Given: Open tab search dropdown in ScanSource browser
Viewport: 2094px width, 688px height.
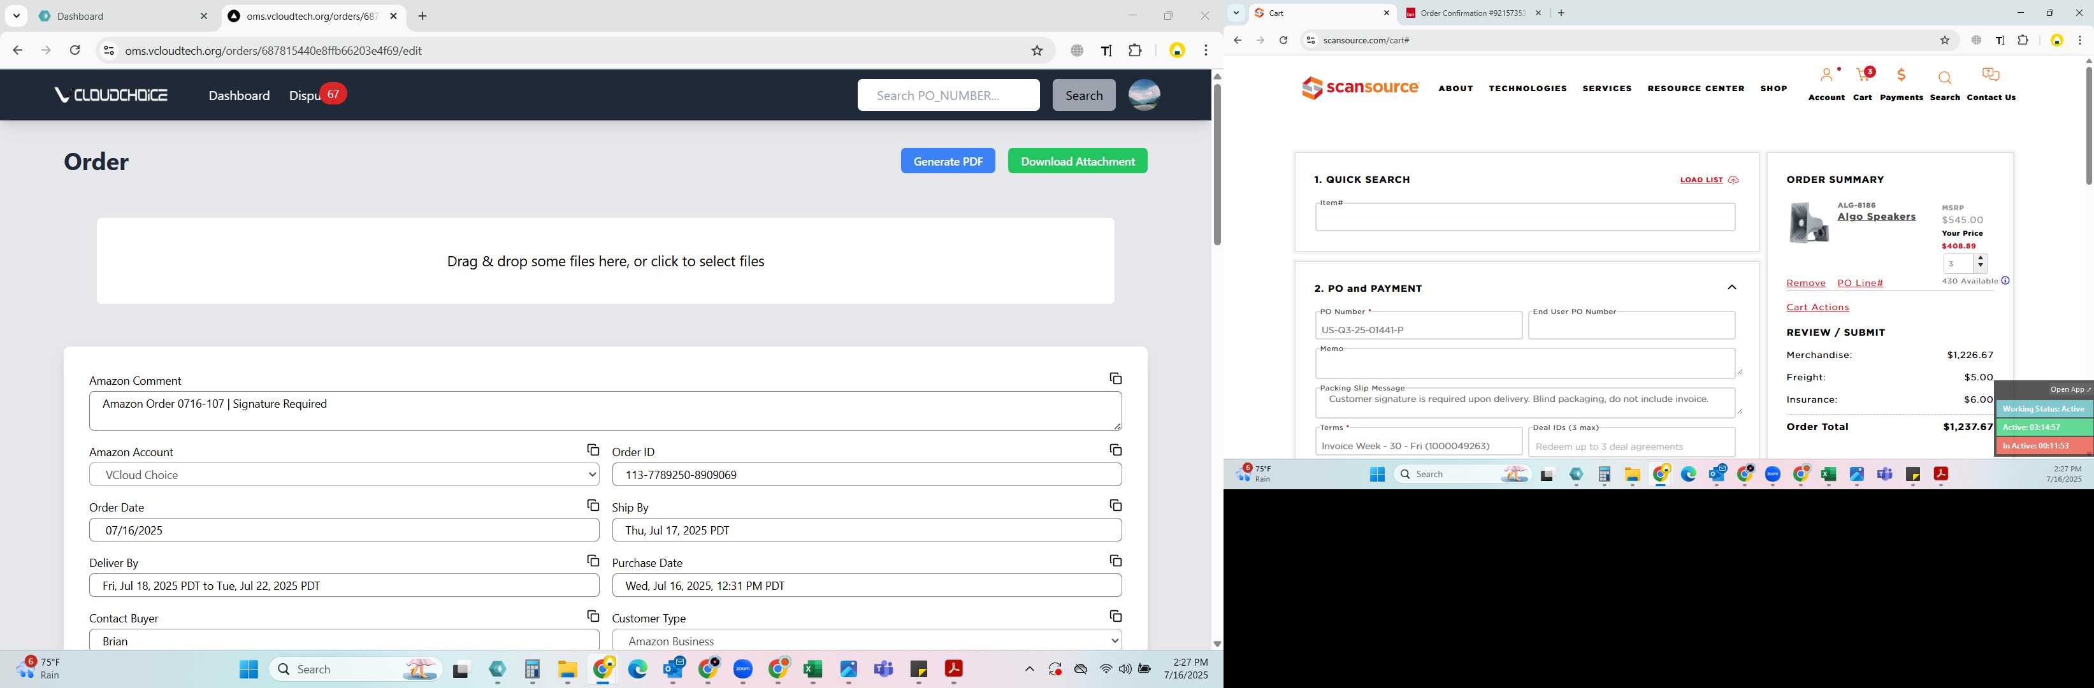Looking at the screenshot, I should pos(1236,13).
